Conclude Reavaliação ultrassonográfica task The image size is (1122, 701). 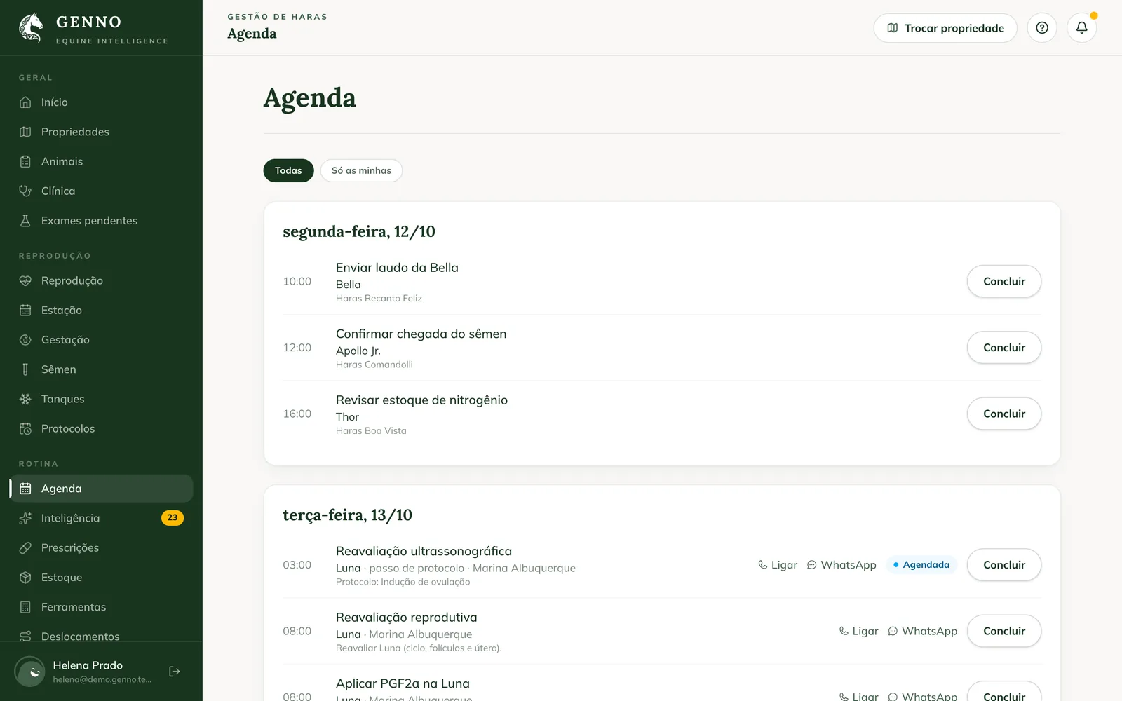coord(1003,565)
